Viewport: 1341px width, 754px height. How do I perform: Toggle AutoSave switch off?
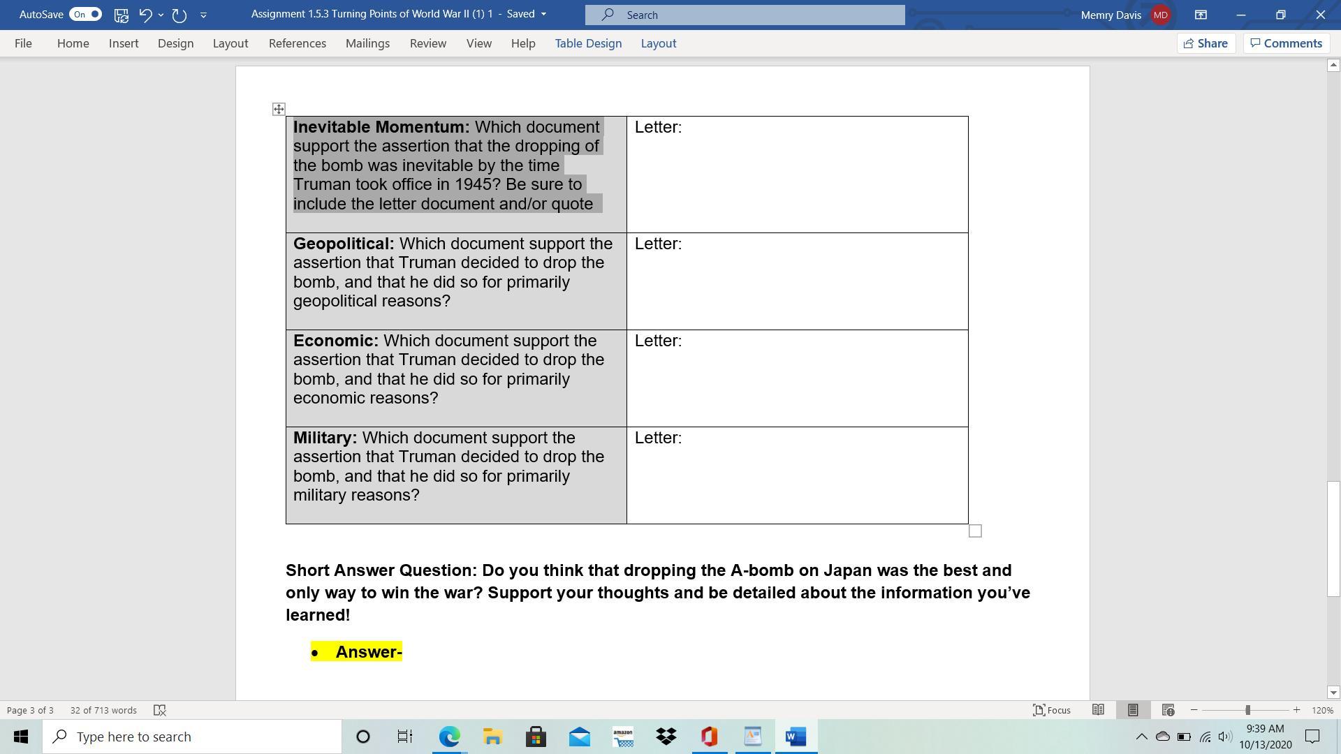[86, 15]
